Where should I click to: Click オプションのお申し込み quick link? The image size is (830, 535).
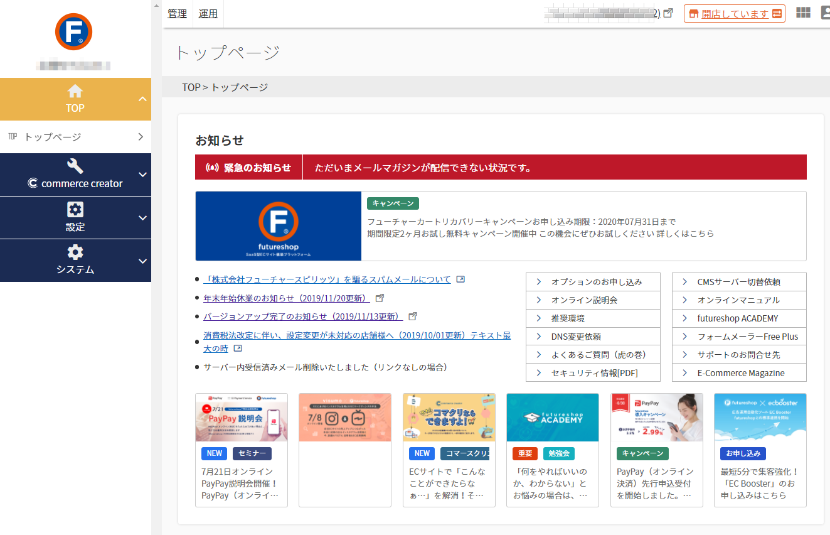[x=593, y=282]
